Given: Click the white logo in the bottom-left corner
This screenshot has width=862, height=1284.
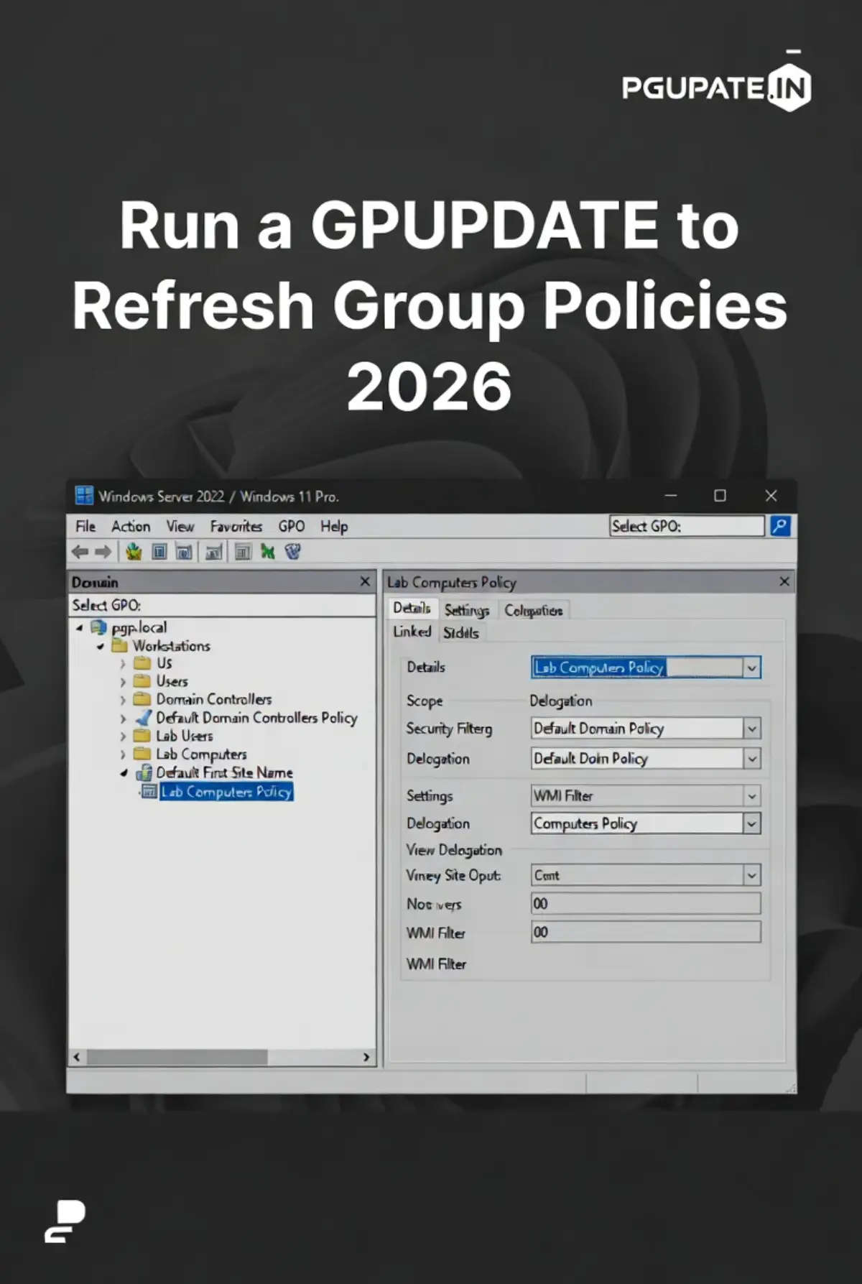Looking at the screenshot, I should (65, 1221).
